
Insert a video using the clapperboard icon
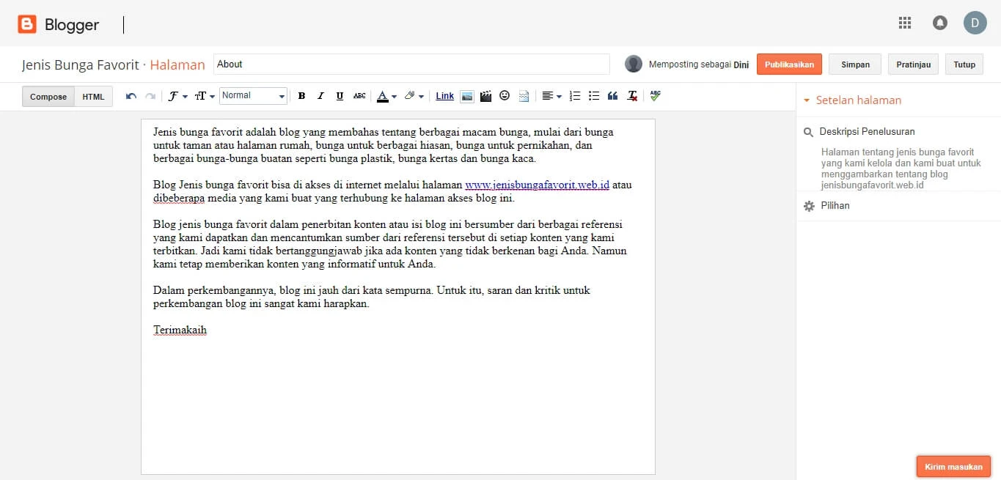(x=485, y=95)
